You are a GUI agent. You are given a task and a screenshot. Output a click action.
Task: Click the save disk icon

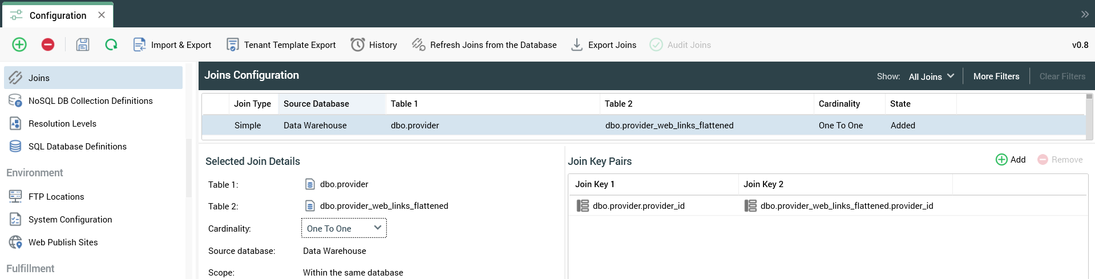coord(83,45)
